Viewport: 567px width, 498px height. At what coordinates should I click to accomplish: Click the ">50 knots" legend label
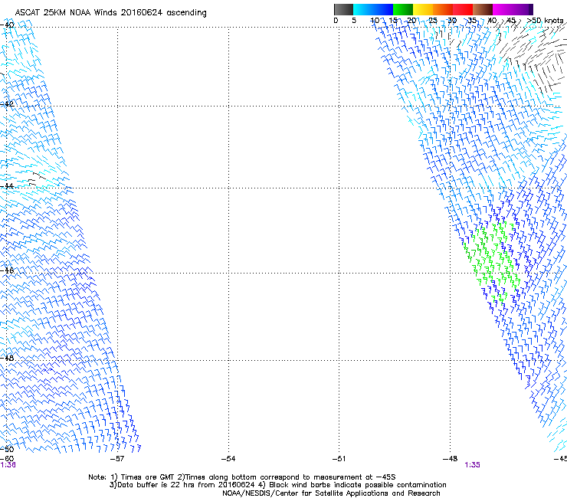545,21
